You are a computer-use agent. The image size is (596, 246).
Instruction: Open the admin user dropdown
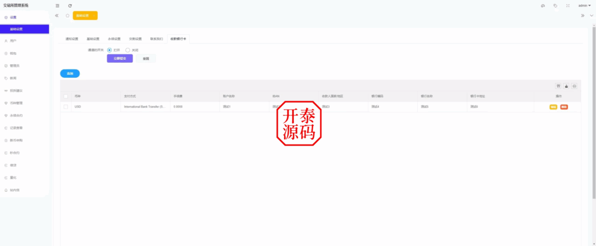click(x=584, y=5)
